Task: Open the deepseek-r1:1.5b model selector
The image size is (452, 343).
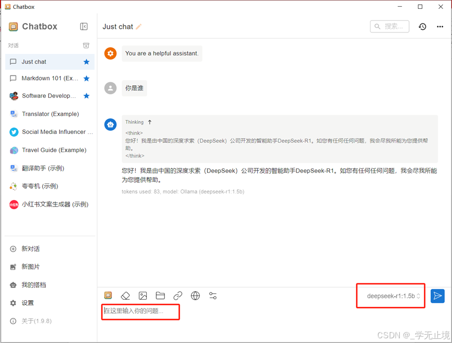Action: click(x=393, y=296)
